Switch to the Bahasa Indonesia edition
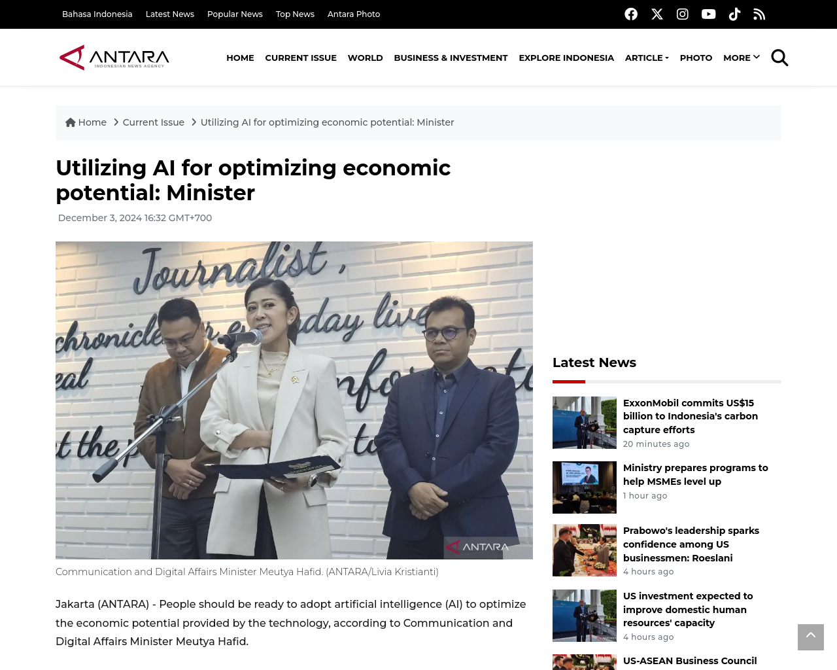This screenshot has width=837, height=670. coord(97,14)
